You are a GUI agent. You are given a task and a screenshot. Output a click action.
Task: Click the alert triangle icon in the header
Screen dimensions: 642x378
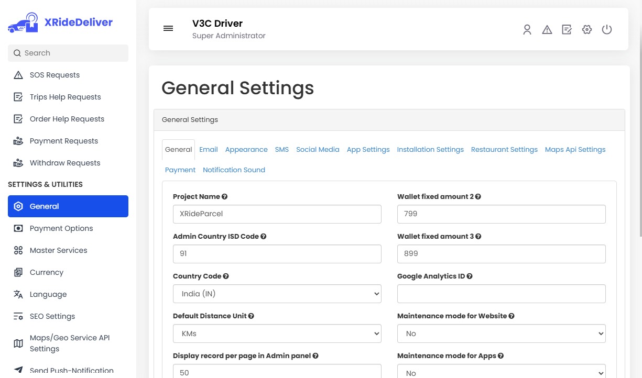tap(547, 30)
